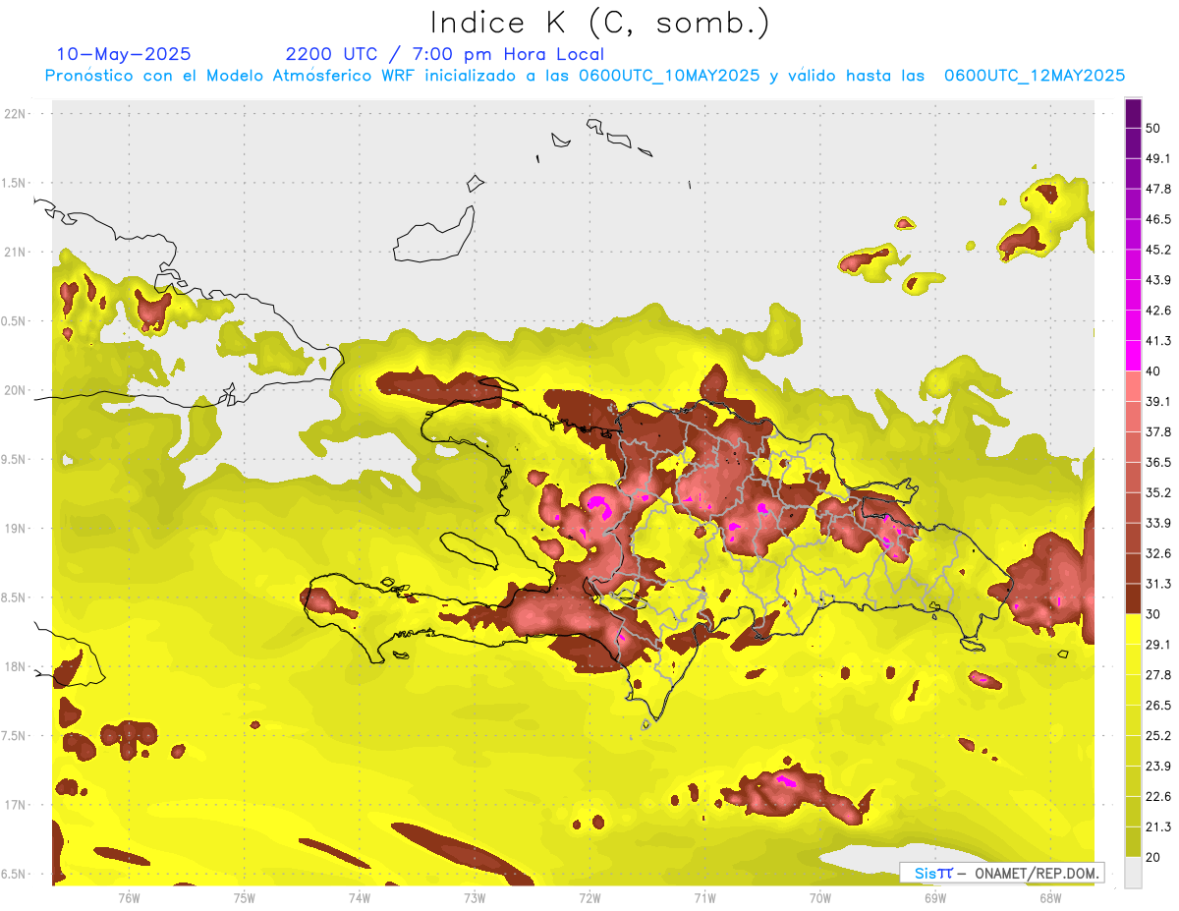Viewport: 1179px width, 911px height.
Task: Click the dark purple top colorbar segment above 50
Action: click(1133, 113)
